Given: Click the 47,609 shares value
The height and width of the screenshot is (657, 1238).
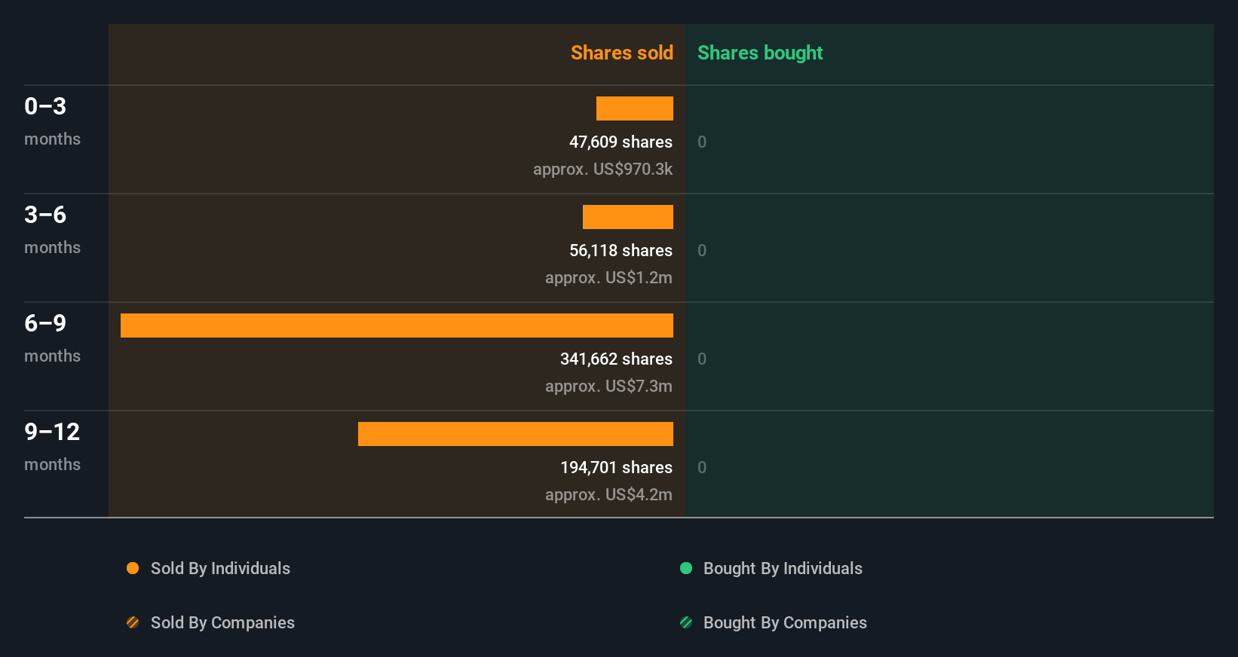Looking at the screenshot, I should point(621,142).
